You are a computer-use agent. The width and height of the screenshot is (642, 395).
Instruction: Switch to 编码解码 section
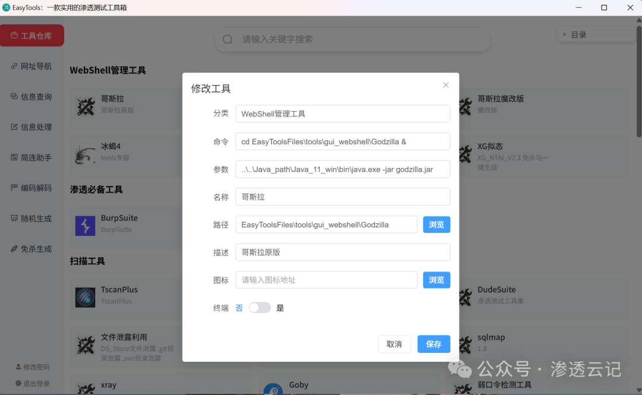pos(32,188)
